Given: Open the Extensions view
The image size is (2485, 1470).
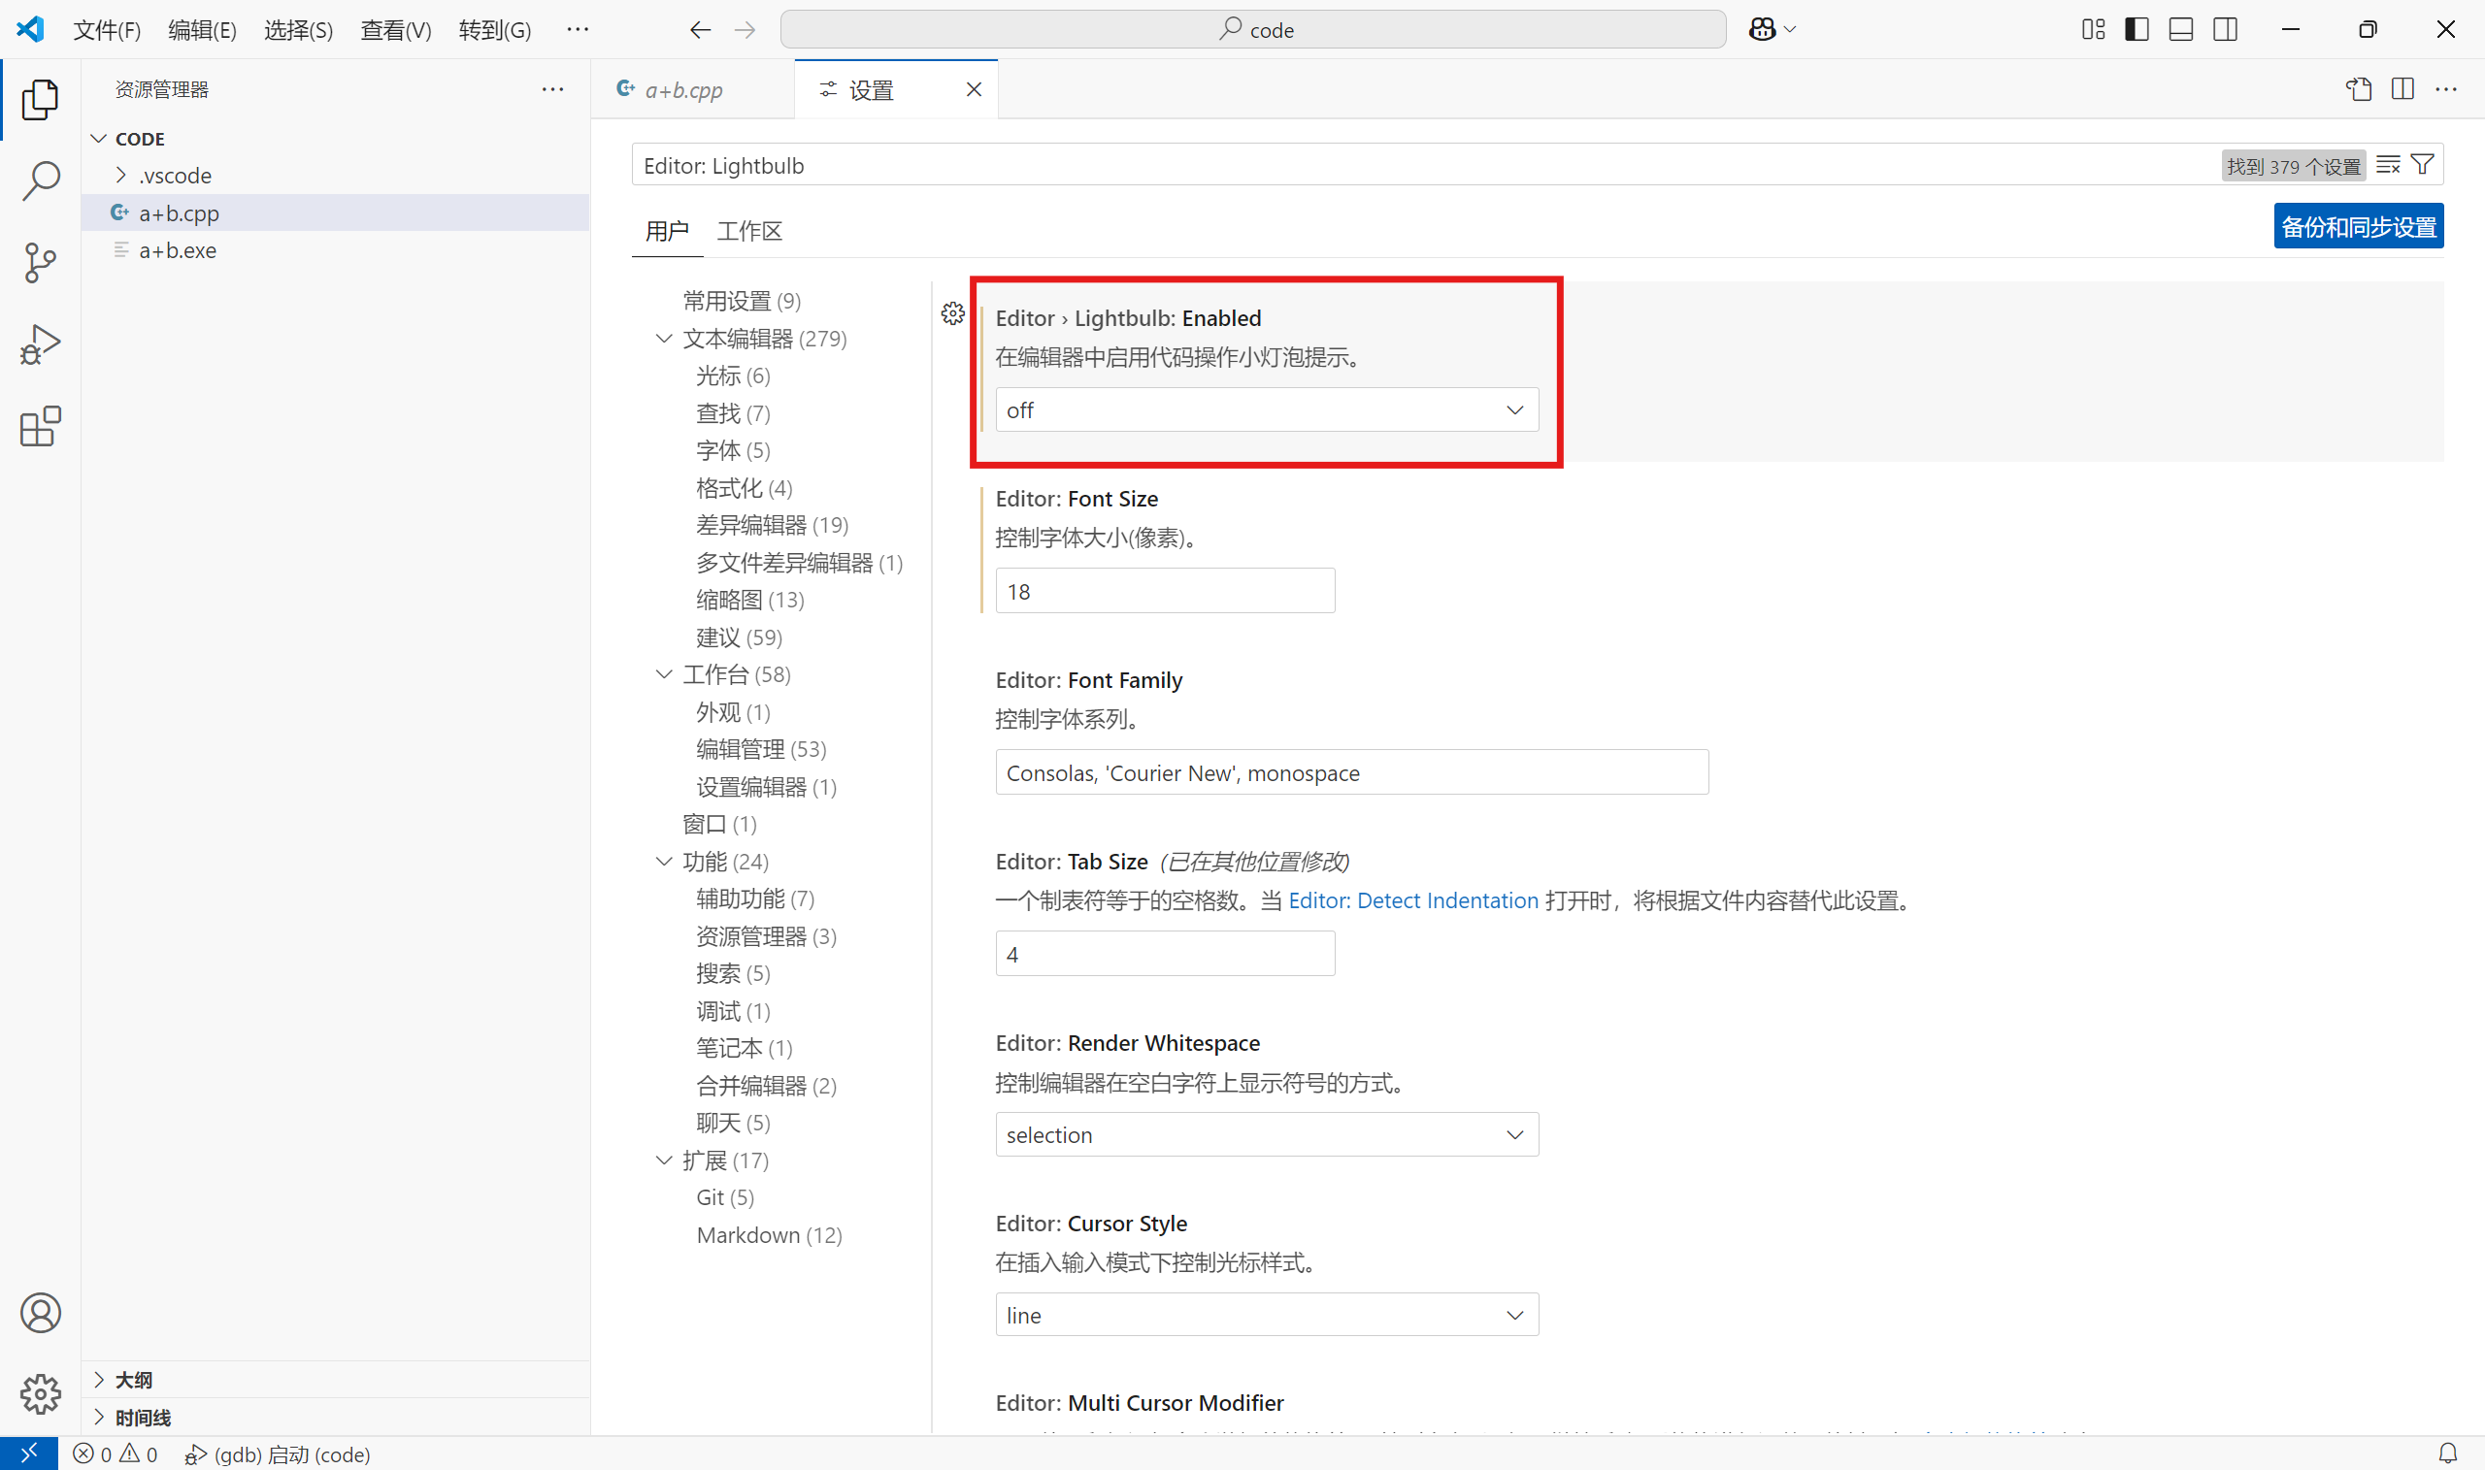Looking at the screenshot, I should click(40, 427).
